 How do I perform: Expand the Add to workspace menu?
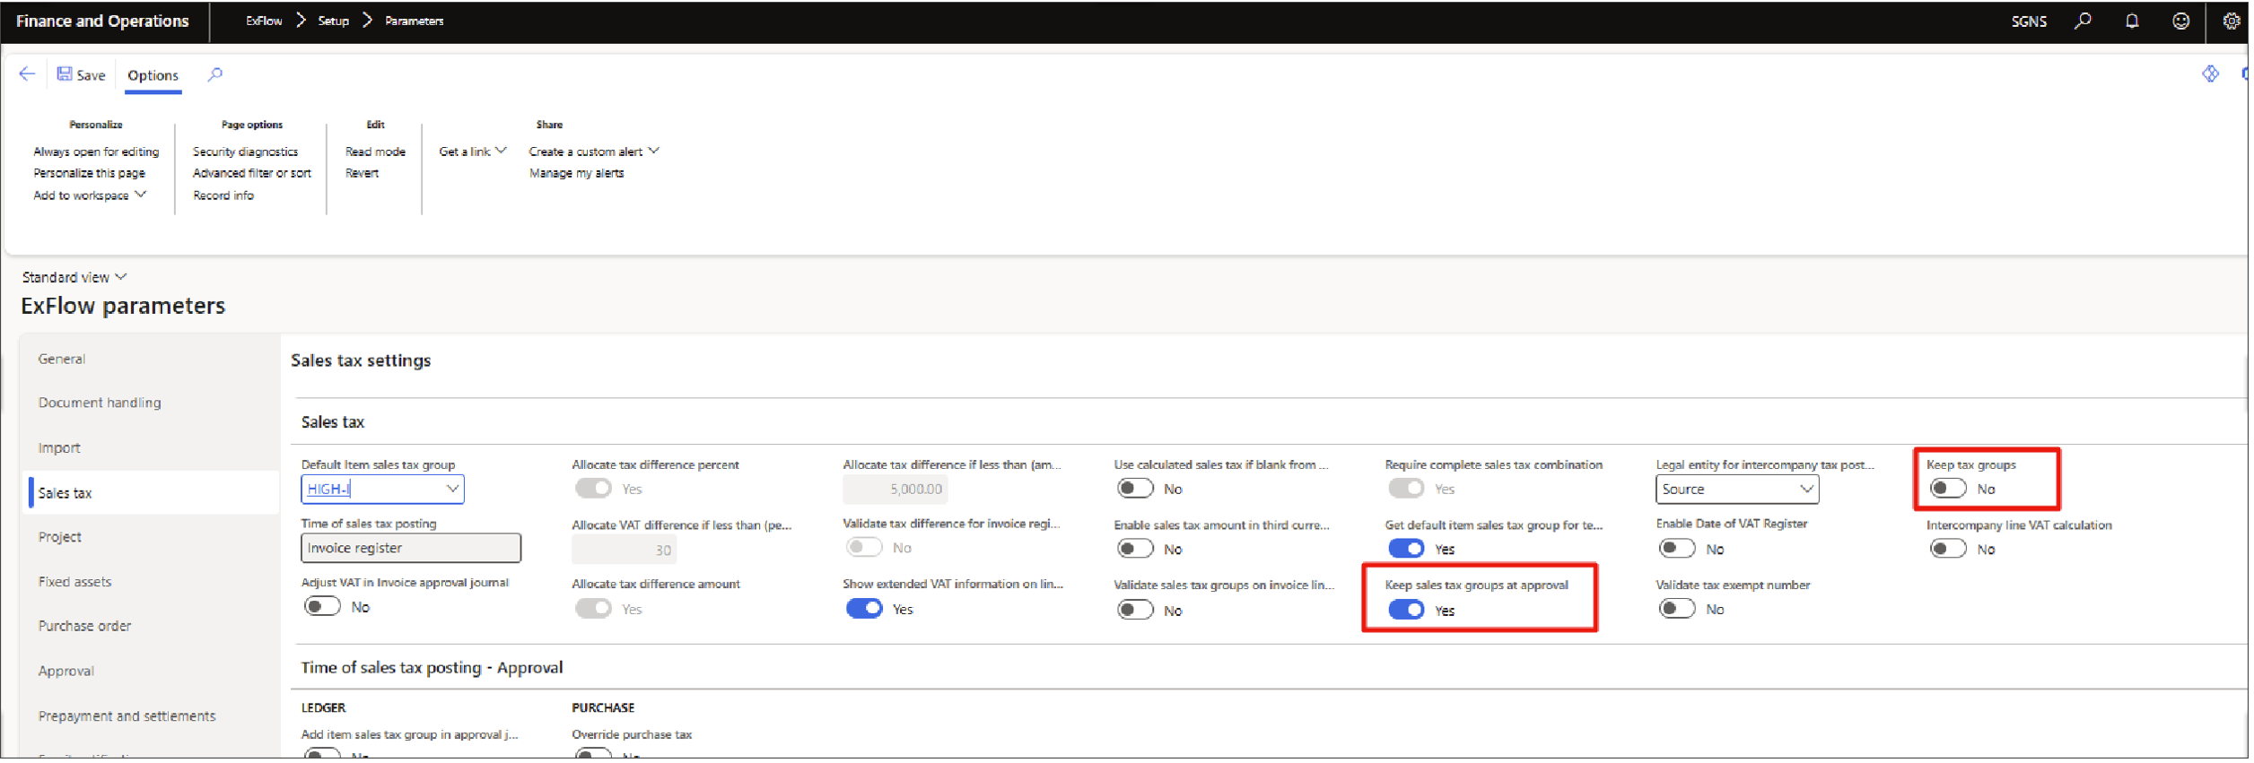tap(90, 196)
